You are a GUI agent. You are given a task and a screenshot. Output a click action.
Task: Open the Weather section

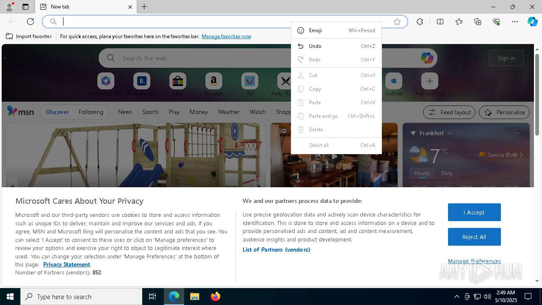(229, 112)
